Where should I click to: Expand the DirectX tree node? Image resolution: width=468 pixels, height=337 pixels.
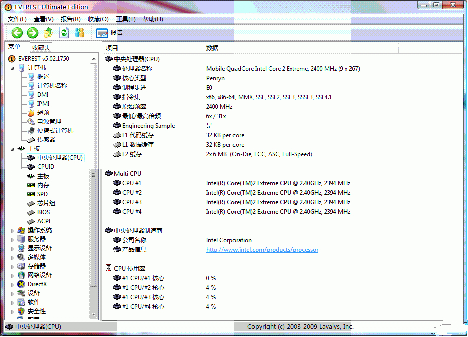[x=12, y=285]
